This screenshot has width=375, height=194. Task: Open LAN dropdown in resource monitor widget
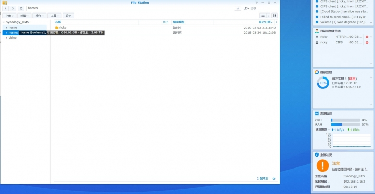(x=322, y=130)
